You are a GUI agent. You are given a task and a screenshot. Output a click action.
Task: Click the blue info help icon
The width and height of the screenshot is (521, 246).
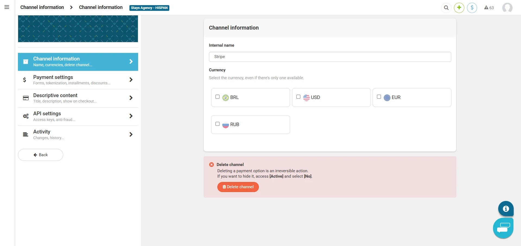[506, 209]
